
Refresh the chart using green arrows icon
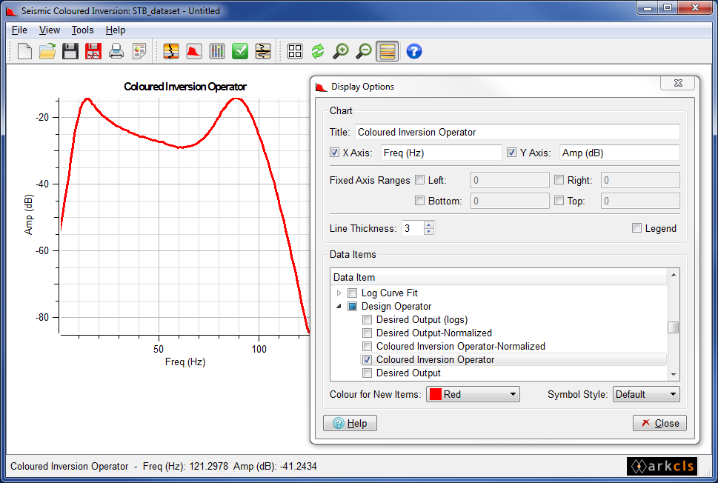tap(318, 51)
